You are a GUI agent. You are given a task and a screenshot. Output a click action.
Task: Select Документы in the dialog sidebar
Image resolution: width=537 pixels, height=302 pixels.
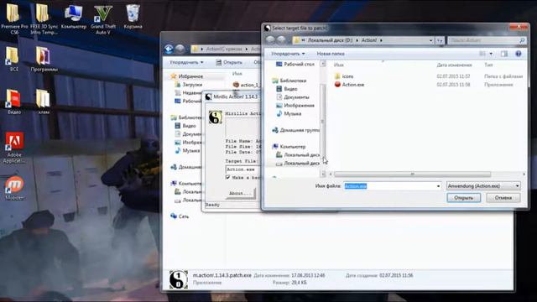[292, 97]
